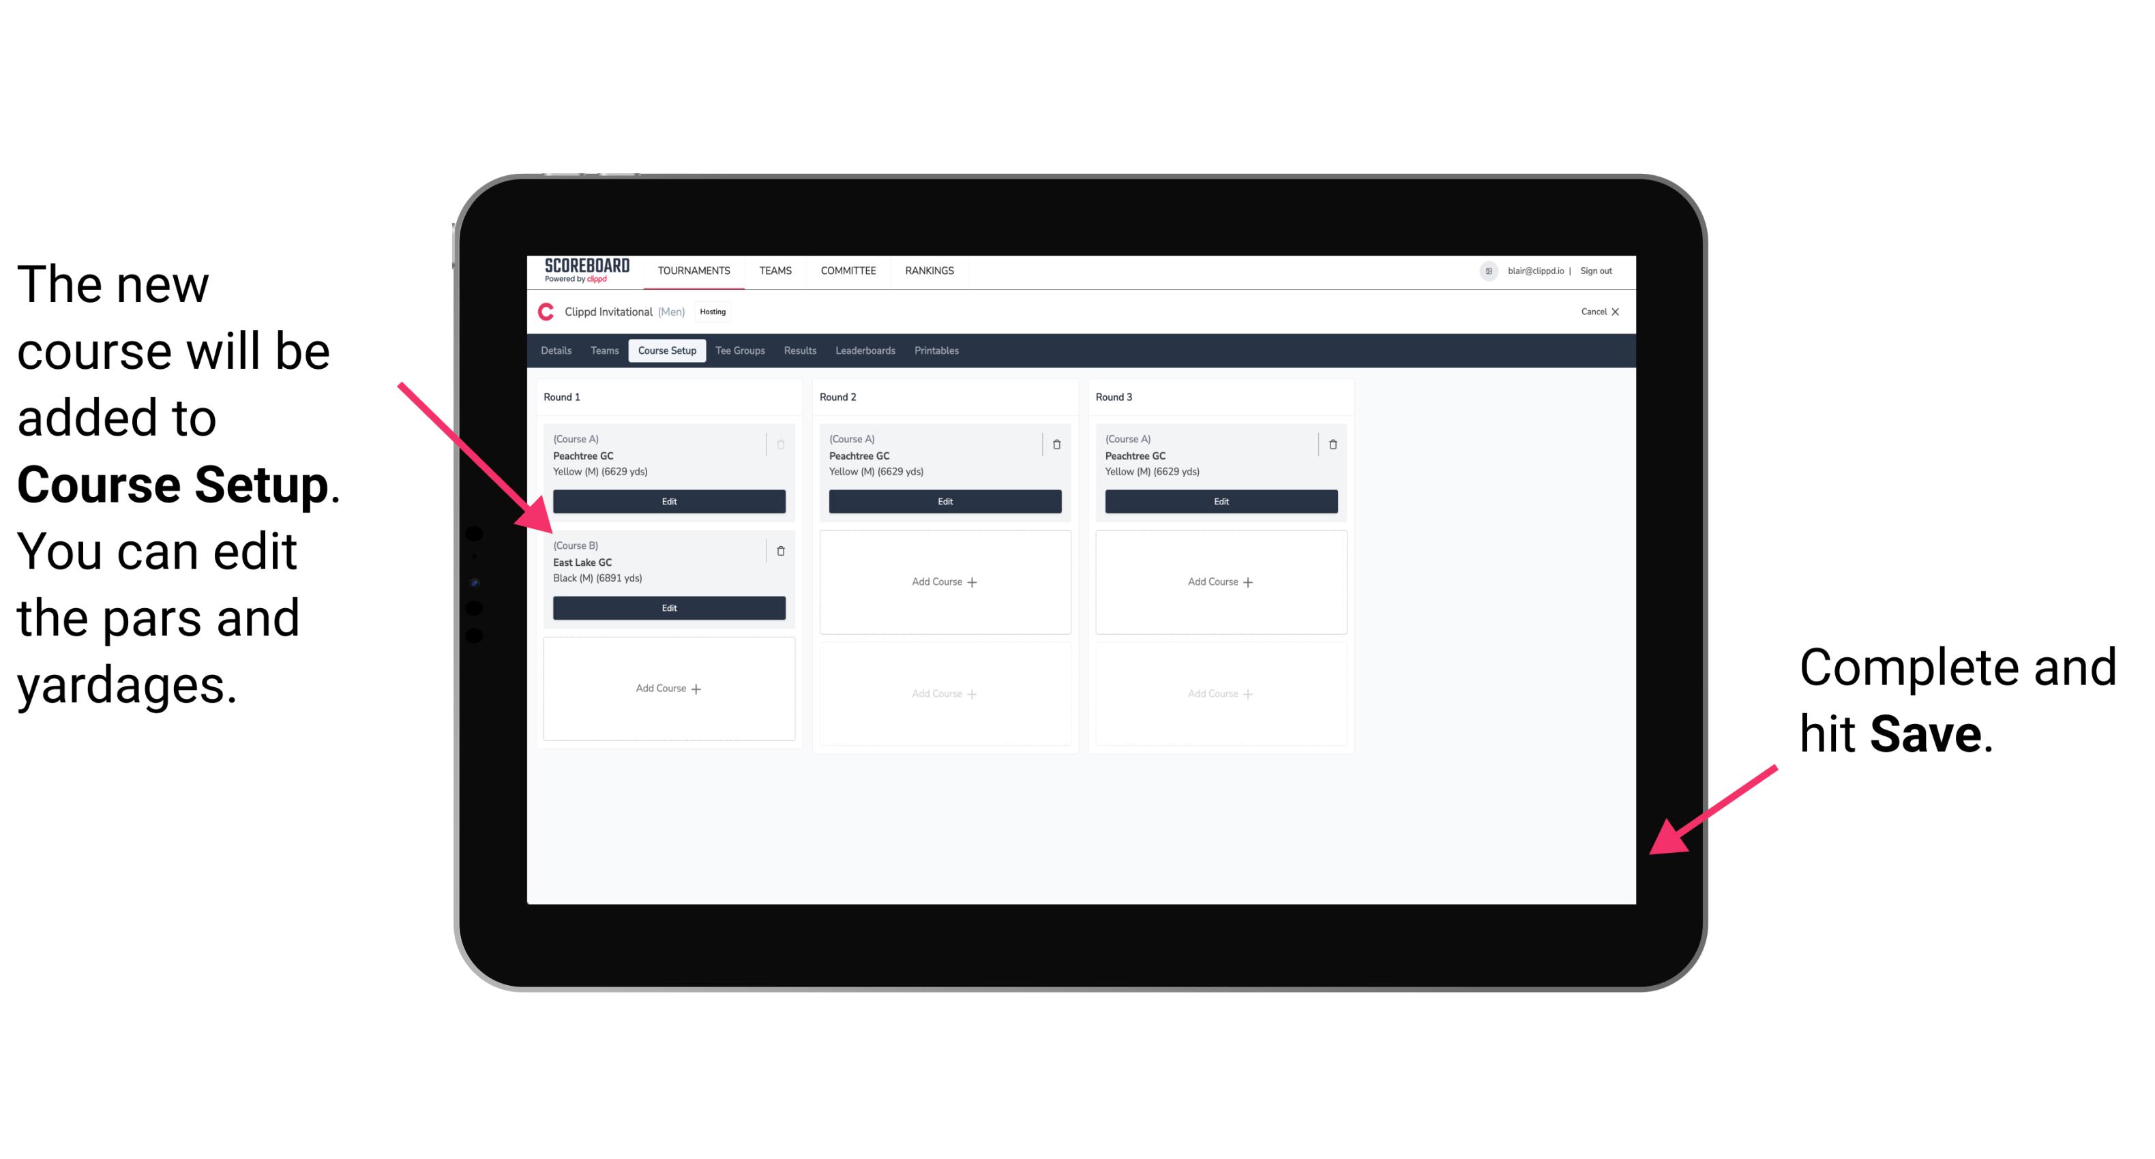Click the Course Setup tab

pos(666,352)
